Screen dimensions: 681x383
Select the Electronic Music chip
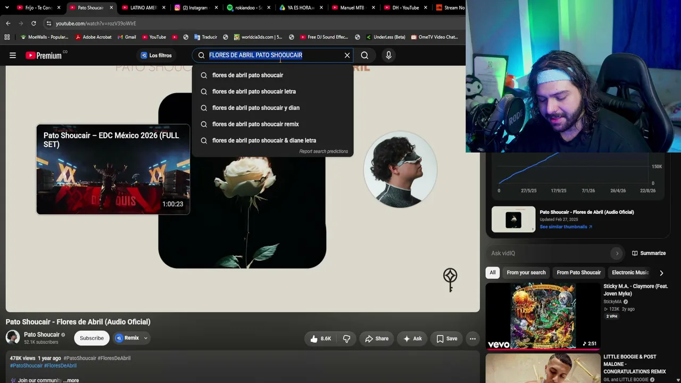630,273
